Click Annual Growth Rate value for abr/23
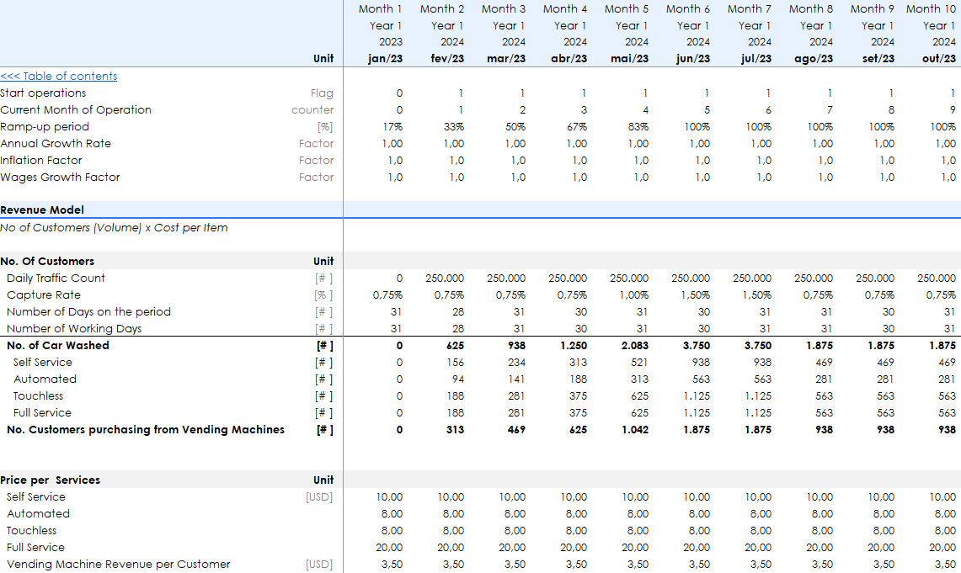The image size is (961, 573). [576, 143]
